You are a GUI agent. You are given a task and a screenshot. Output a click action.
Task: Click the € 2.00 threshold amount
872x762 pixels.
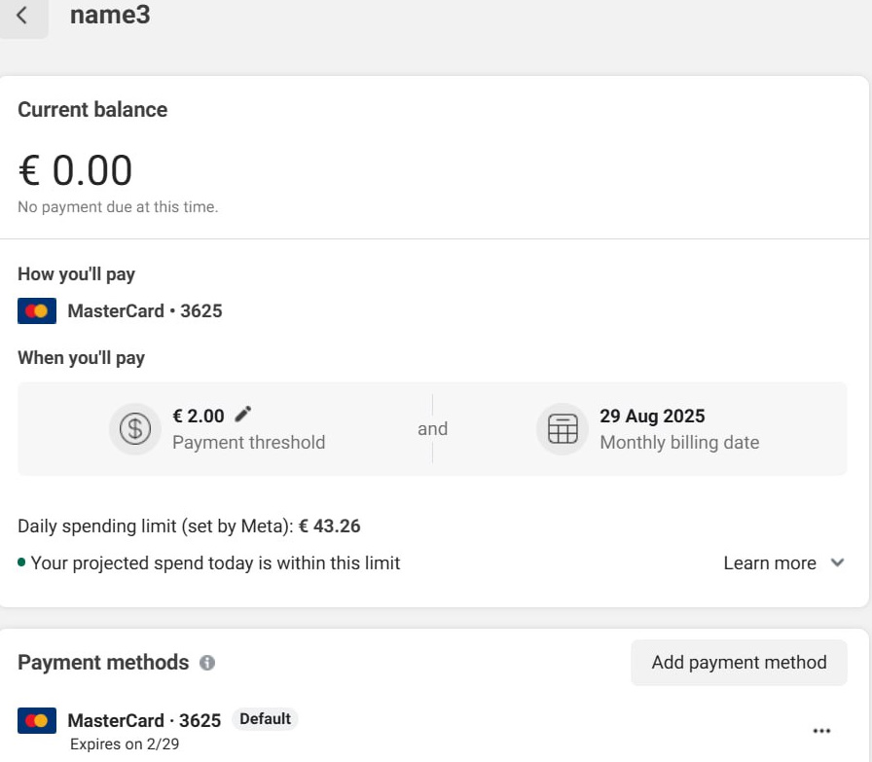199,416
